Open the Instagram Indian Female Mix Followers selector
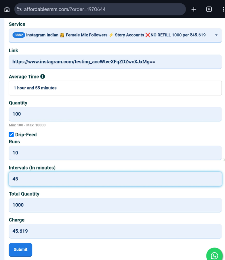Image resolution: width=225 pixels, height=260 pixels. click(115, 35)
